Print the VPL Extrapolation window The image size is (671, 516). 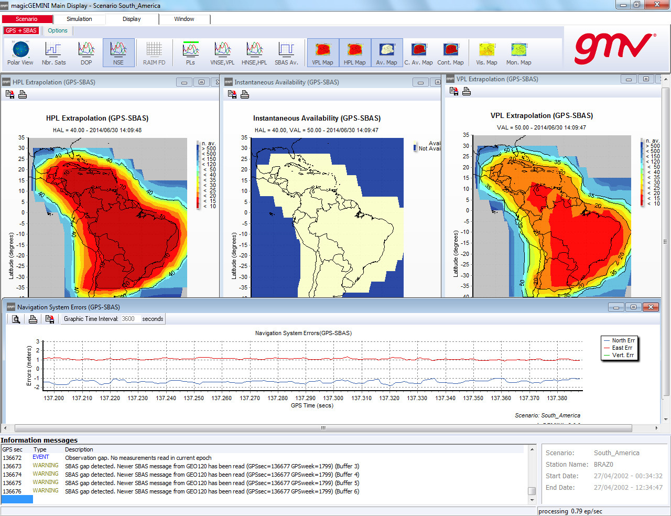pos(467,91)
